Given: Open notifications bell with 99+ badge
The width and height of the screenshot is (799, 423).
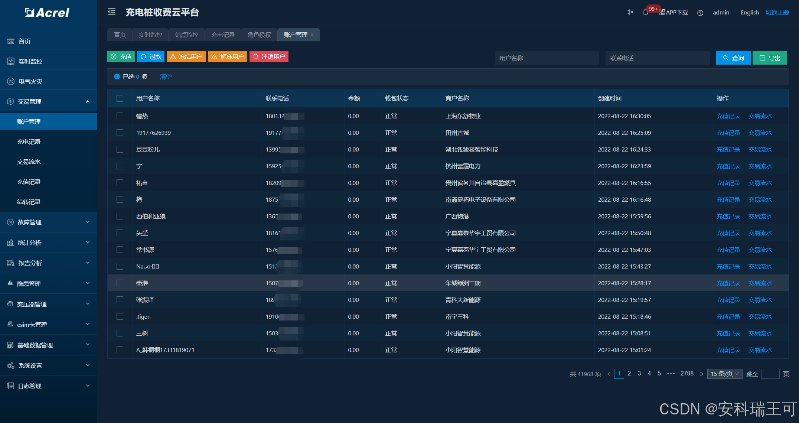Looking at the screenshot, I should 646,12.
